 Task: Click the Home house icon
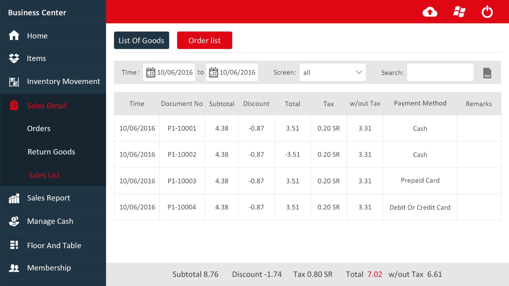click(14, 35)
